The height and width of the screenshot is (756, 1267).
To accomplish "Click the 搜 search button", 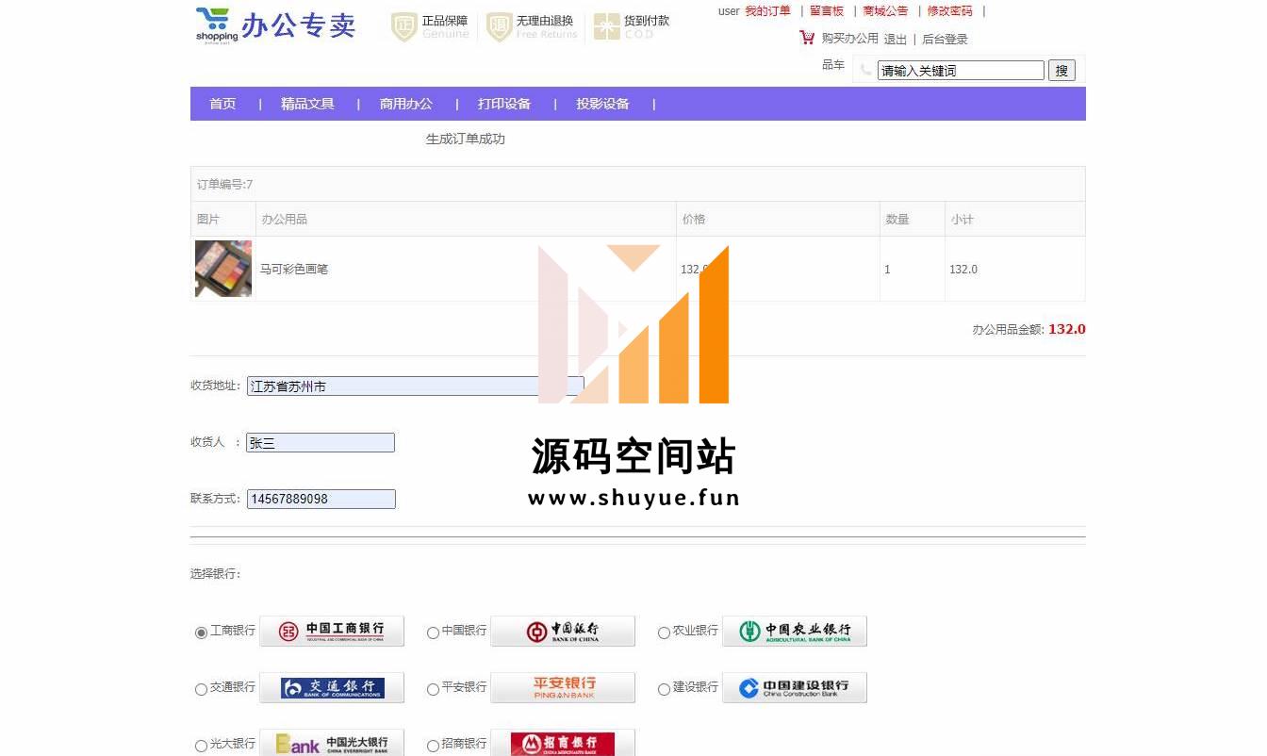I will pyautogui.click(x=1061, y=71).
